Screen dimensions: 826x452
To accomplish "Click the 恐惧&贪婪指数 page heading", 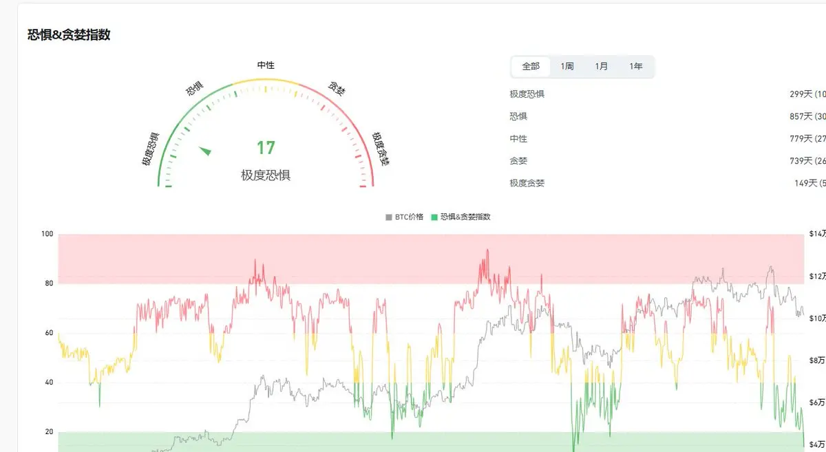I will pos(69,35).
